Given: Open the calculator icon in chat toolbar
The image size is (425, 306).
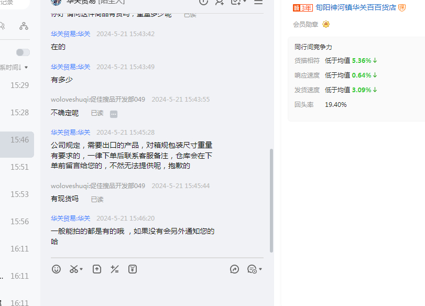Looking at the screenshot, I should point(115,269).
